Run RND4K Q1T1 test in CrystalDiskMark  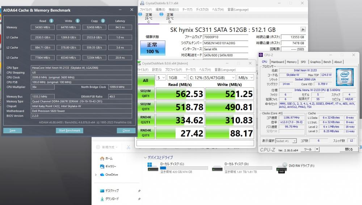146,133
